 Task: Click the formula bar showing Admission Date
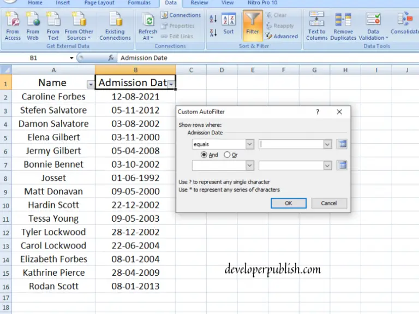click(x=268, y=58)
